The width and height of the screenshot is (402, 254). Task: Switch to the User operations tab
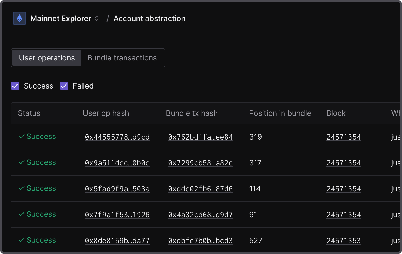(47, 58)
